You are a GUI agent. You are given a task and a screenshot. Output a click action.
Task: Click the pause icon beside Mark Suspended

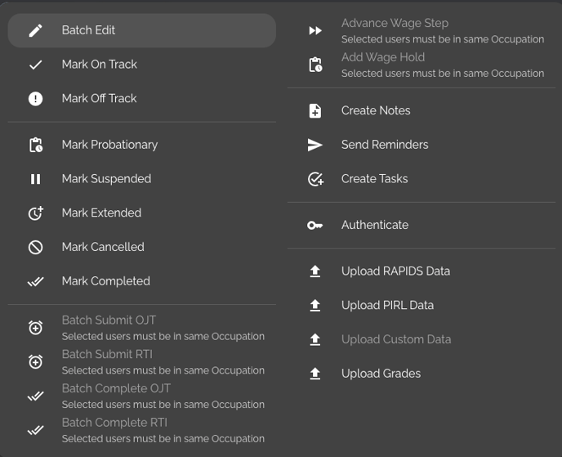click(x=35, y=179)
